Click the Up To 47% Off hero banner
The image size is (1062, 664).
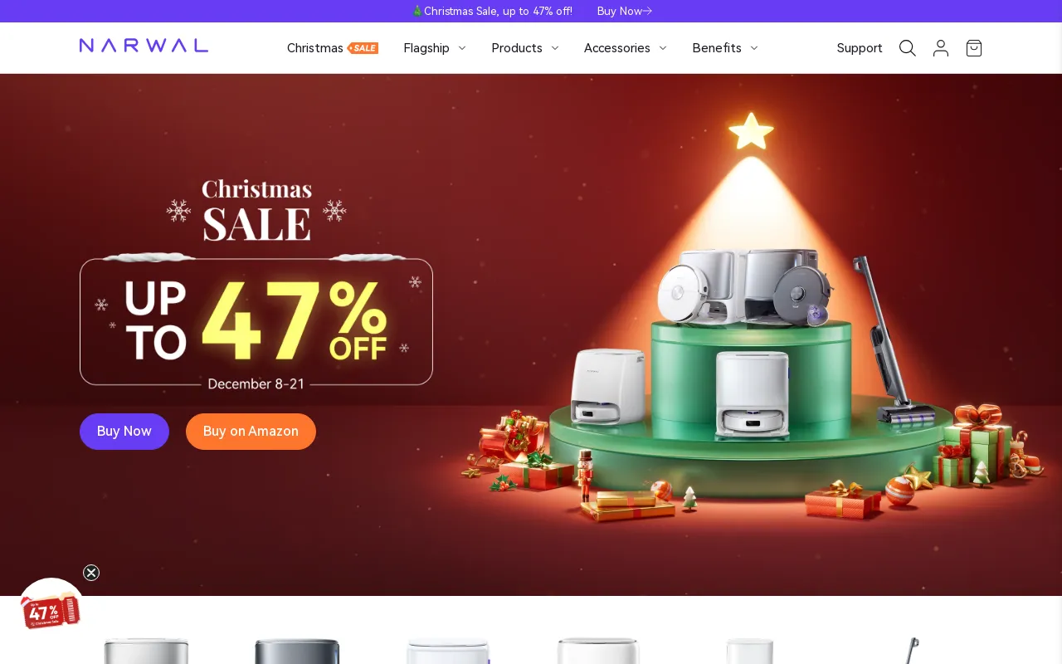(256, 322)
